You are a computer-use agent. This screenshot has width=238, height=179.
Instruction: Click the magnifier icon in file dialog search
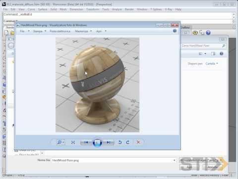[224, 45]
